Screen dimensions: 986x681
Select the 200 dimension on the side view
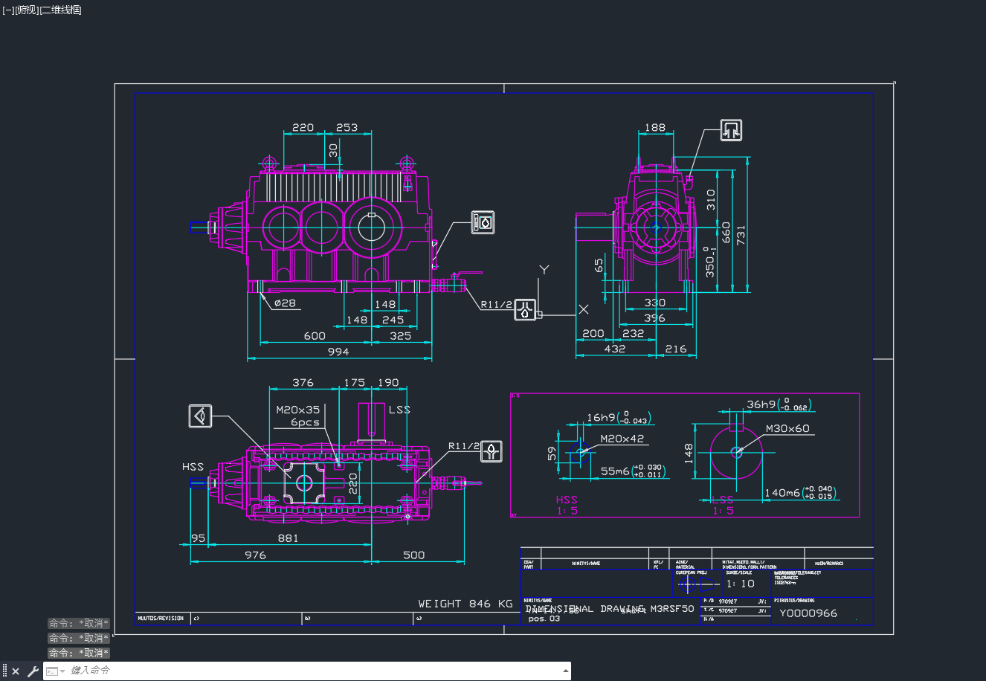pos(593,334)
